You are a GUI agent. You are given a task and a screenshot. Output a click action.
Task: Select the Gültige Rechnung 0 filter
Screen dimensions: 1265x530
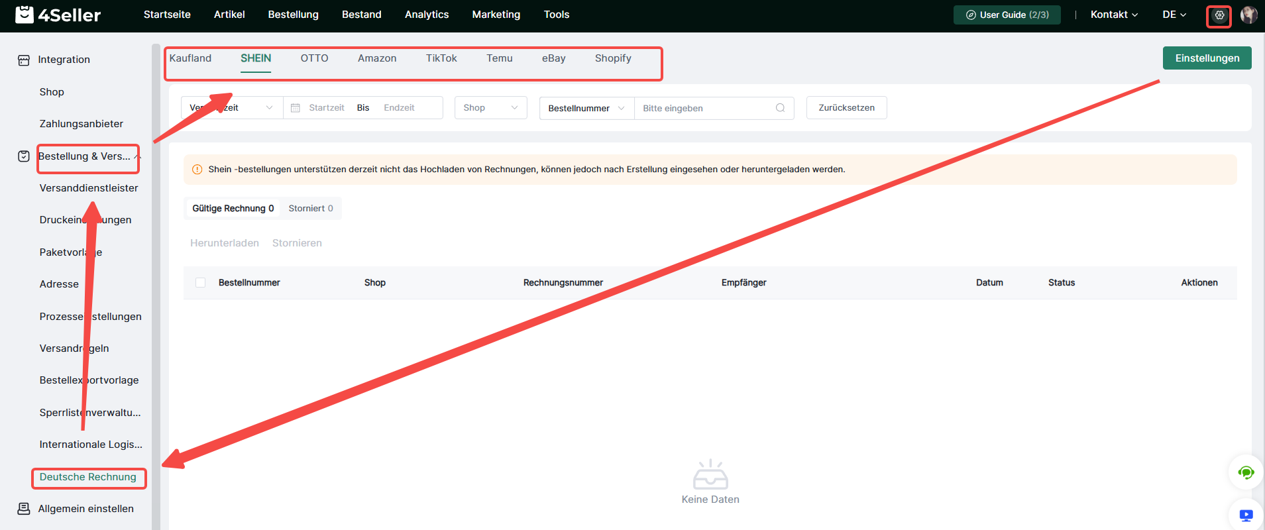[233, 208]
